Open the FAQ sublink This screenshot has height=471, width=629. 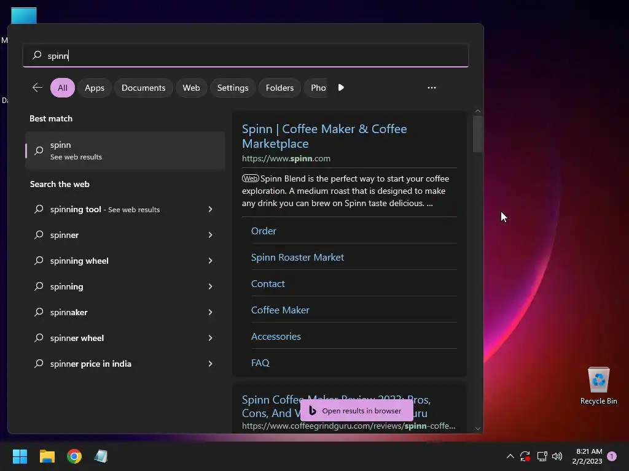(x=260, y=363)
